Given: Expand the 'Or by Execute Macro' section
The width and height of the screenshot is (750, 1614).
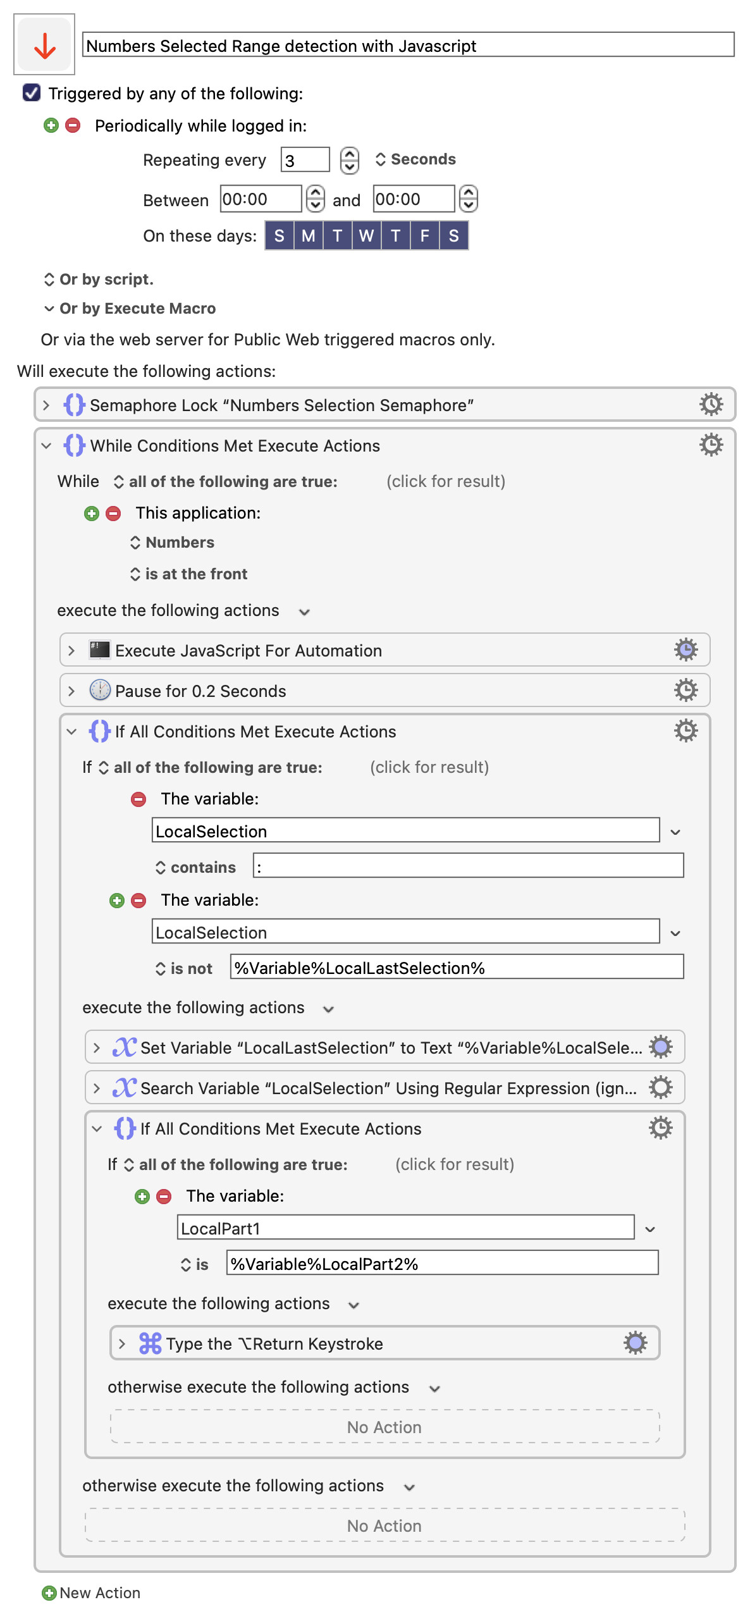Looking at the screenshot, I should pyautogui.click(x=130, y=308).
